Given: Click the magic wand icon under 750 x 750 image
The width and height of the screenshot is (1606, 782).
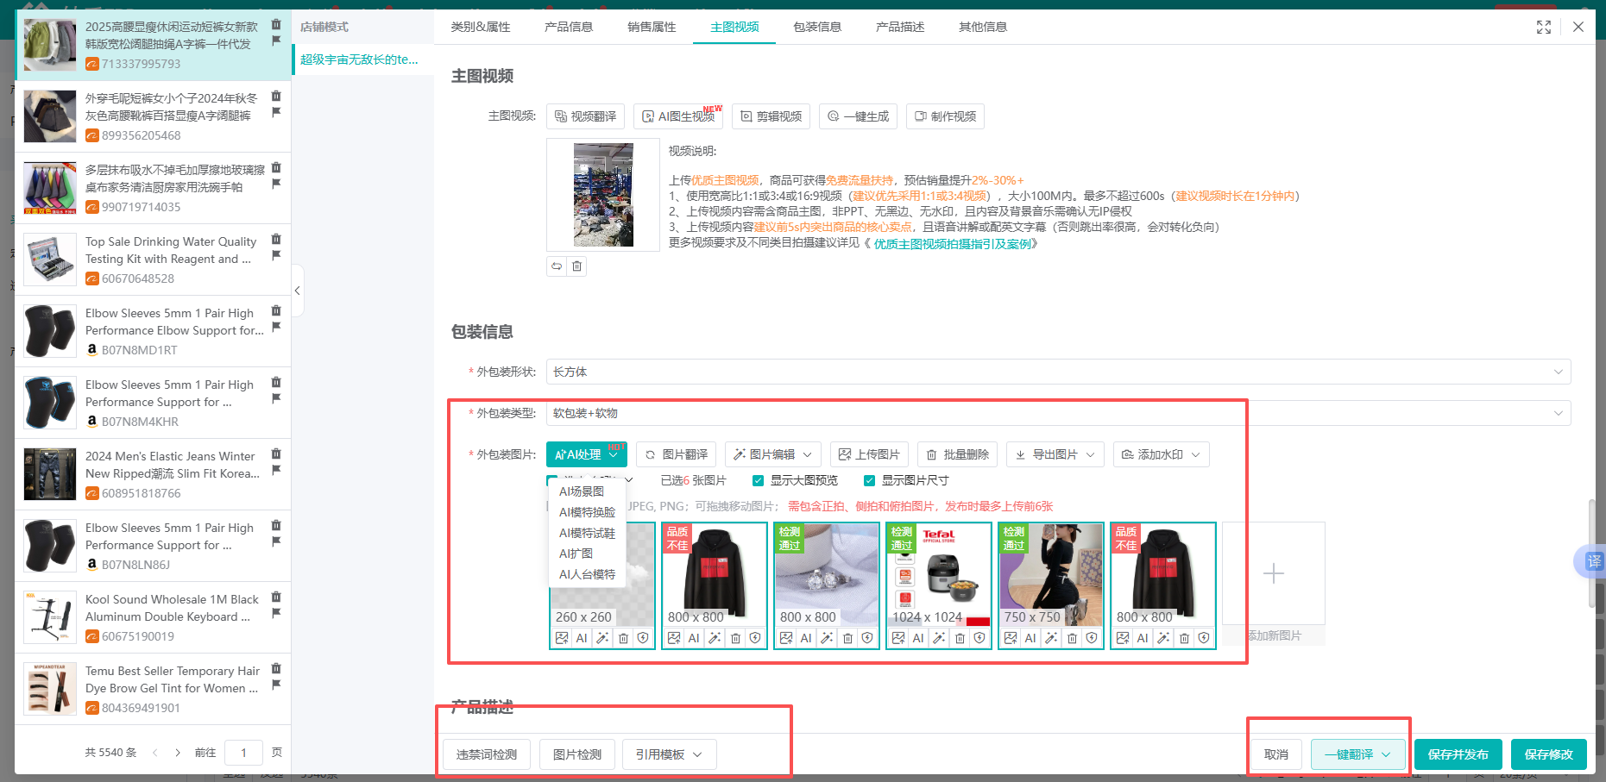Looking at the screenshot, I should point(1051,638).
